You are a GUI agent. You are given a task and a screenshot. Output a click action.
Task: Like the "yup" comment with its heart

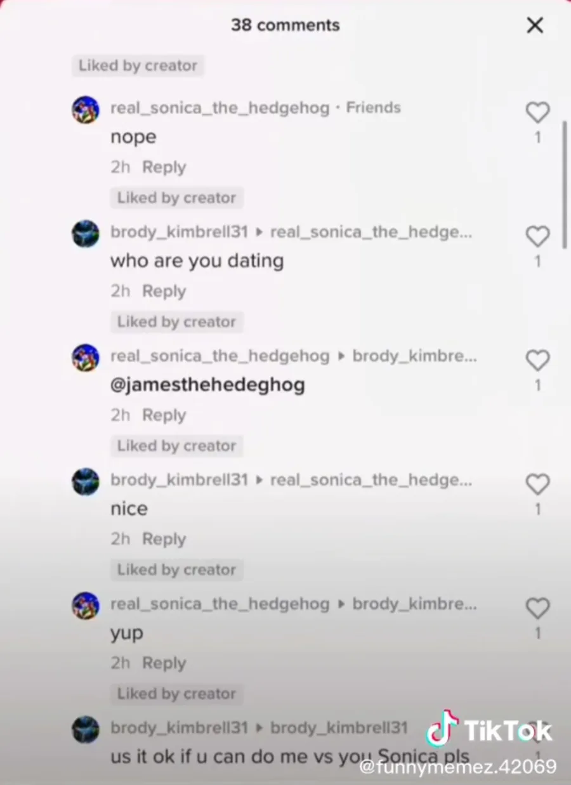click(x=537, y=609)
